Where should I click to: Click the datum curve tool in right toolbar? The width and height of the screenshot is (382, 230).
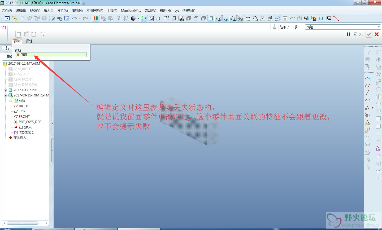tap(367, 100)
